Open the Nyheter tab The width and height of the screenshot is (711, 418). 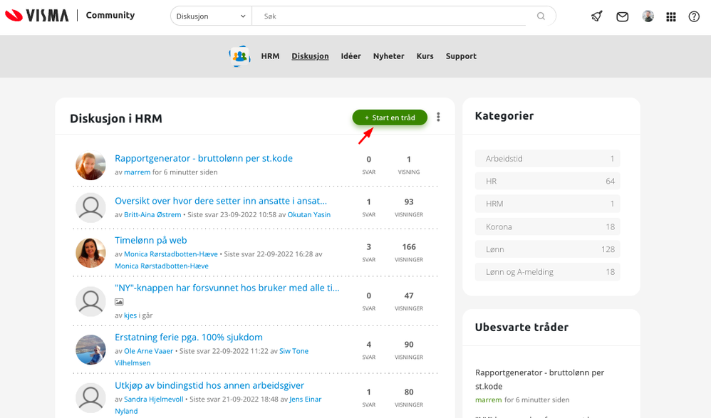pyautogui.click(x=388, y=56)
